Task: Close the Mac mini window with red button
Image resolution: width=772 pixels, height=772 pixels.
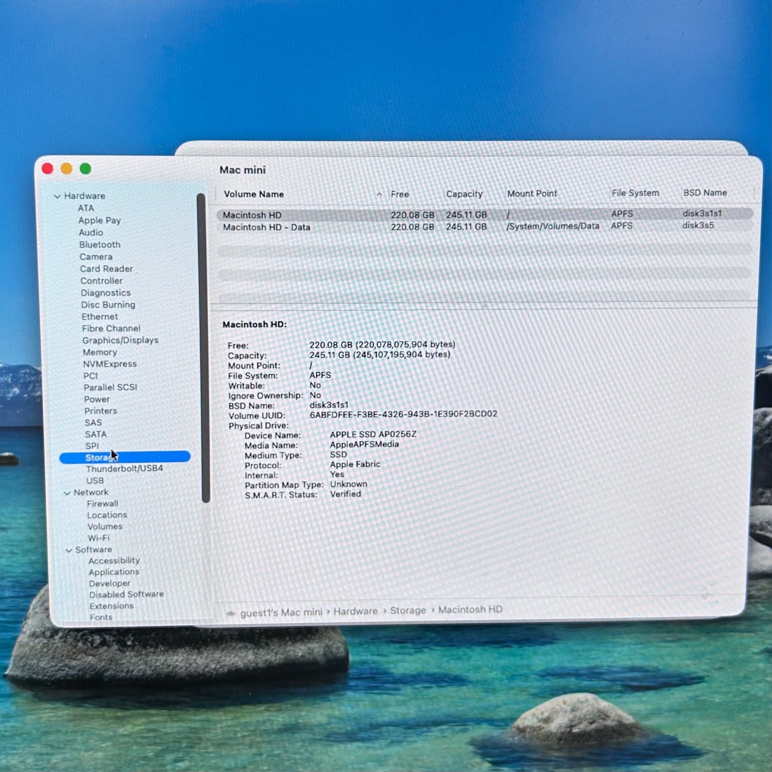Action: (x=47, y=168)
